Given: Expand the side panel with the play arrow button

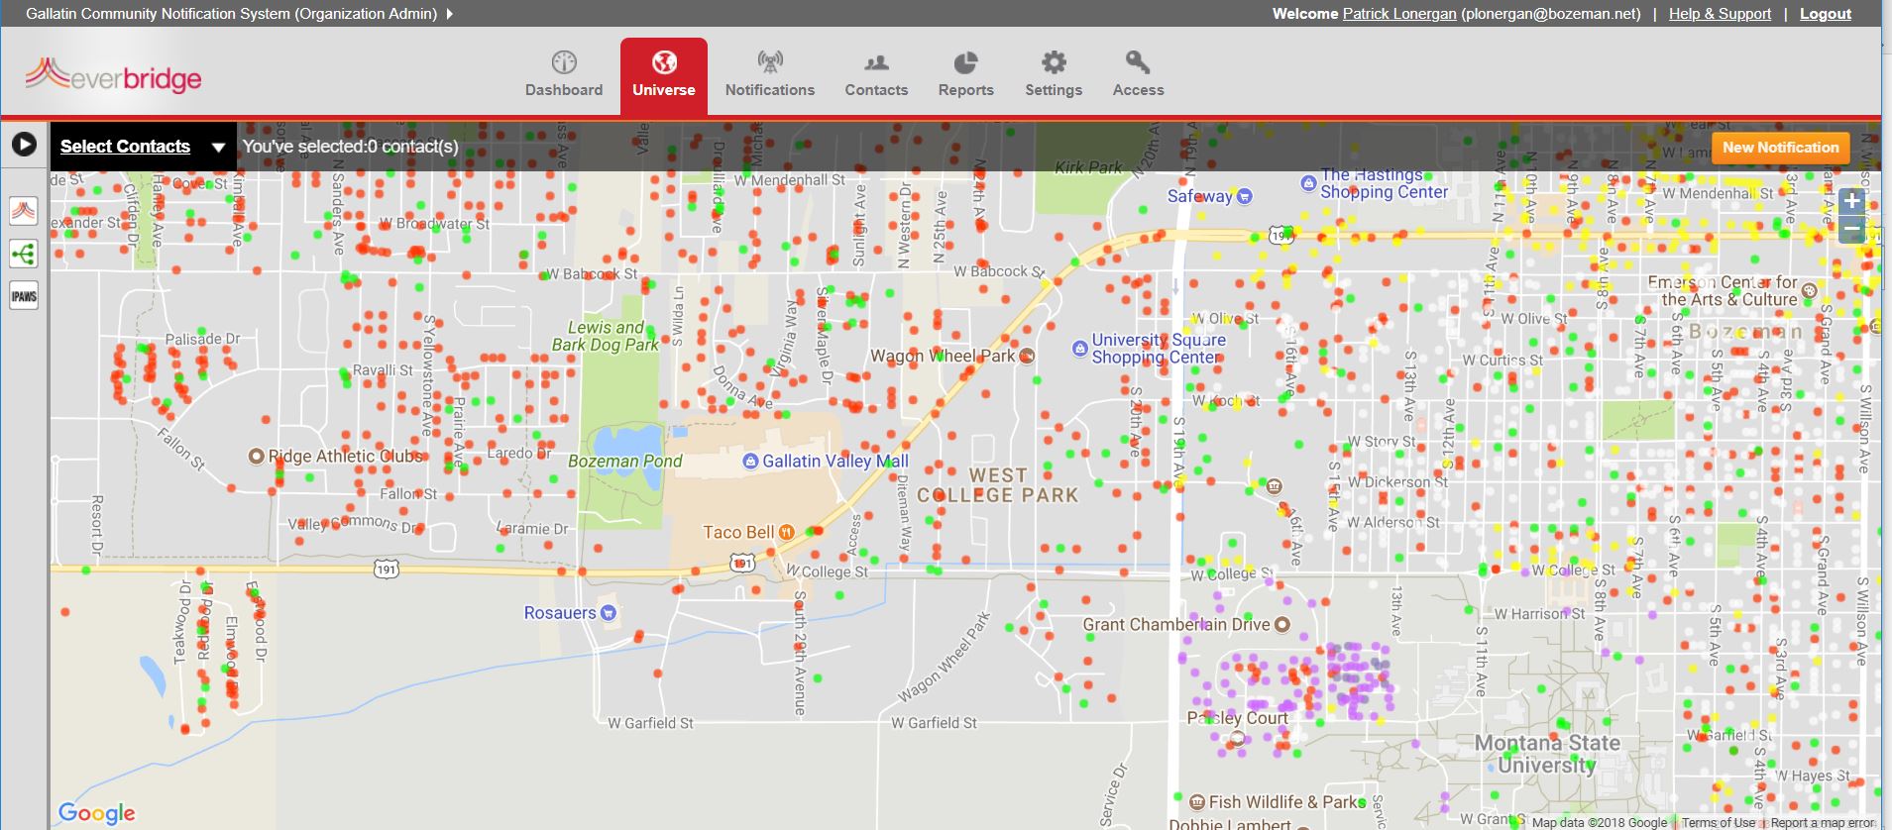Looking at the screenshot, I should pos(24,146).
